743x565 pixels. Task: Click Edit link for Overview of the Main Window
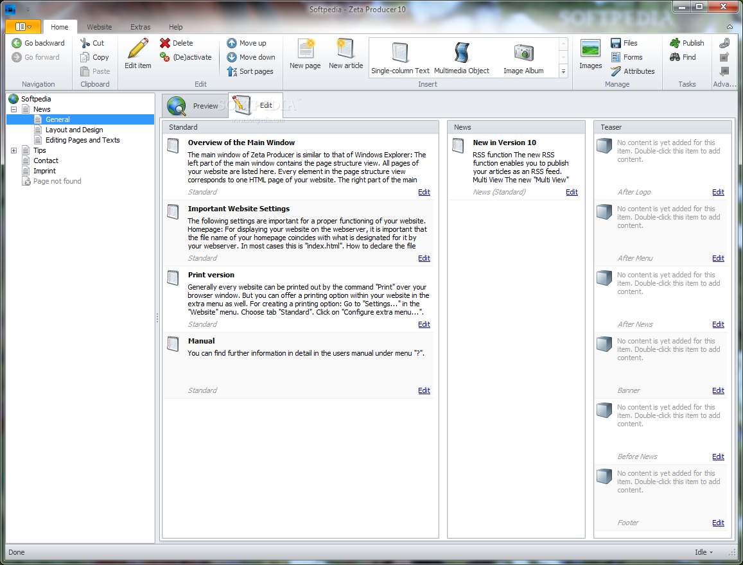(x=424, y=192)
